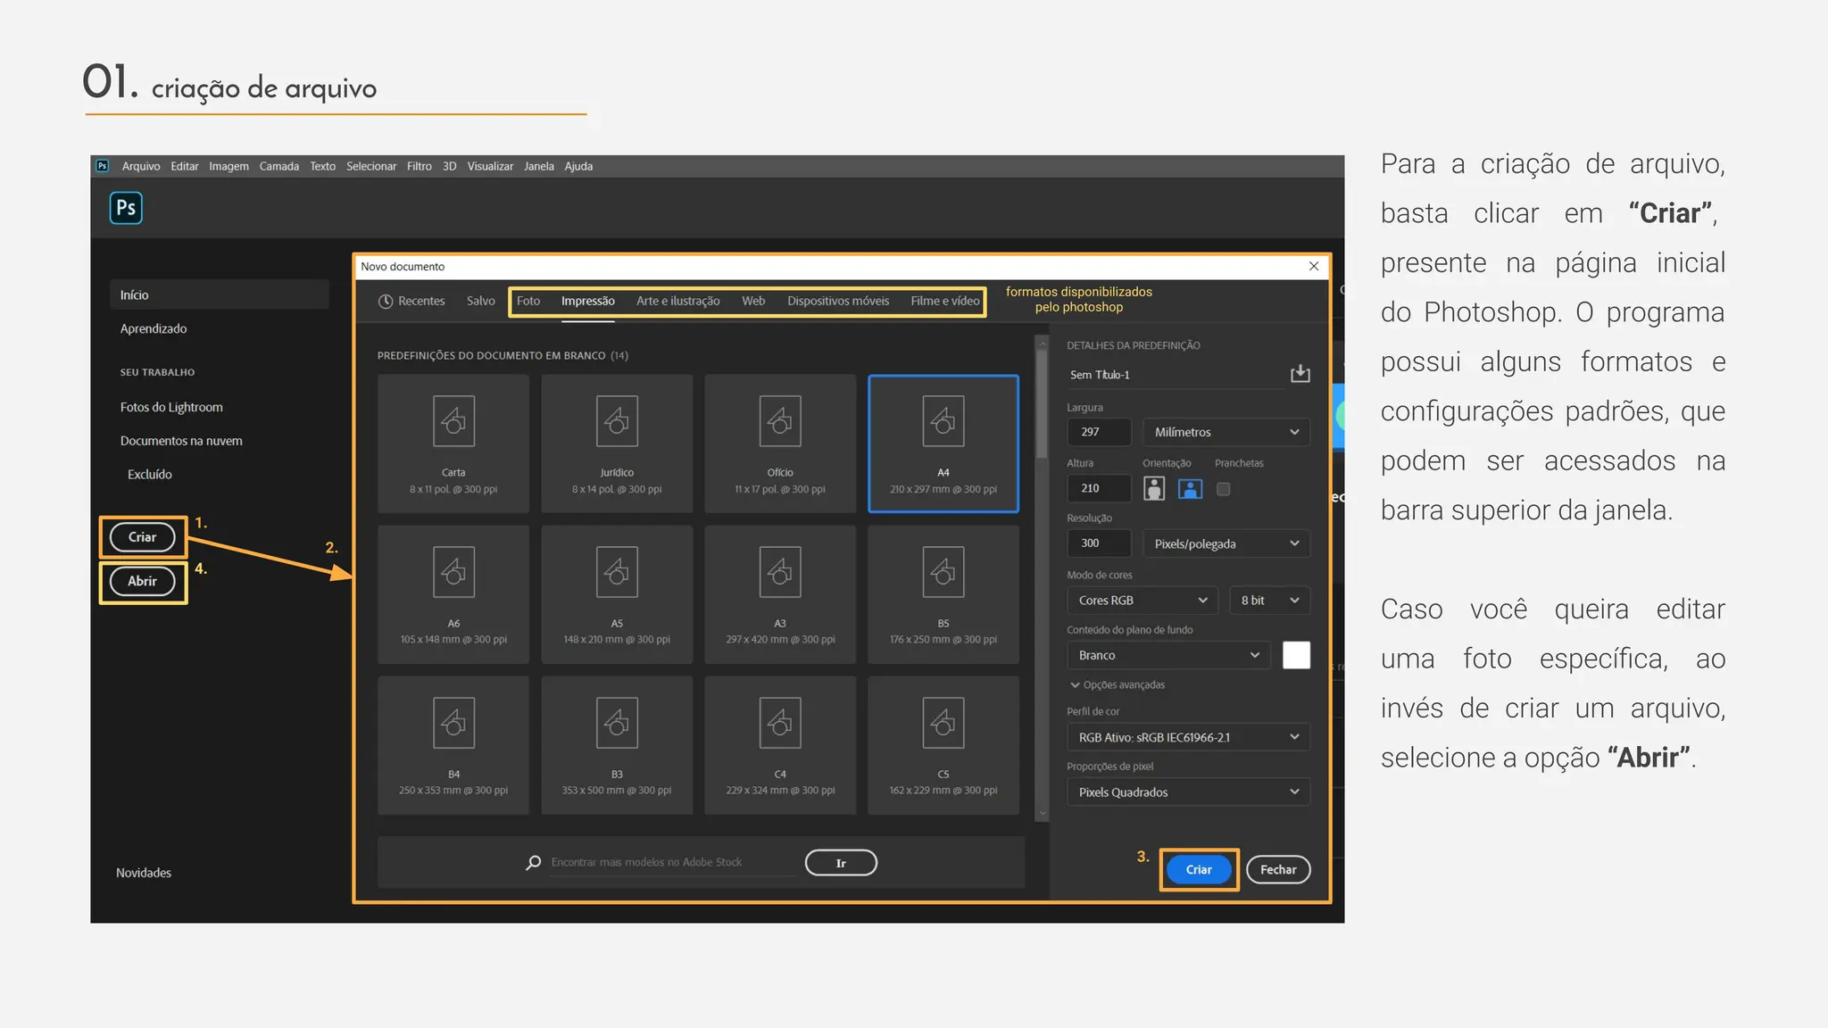Image resolution: width=1828 pixels, height=1028 pixels.
Task: Select the C5 preset card
Action: [x=943, y=745]
